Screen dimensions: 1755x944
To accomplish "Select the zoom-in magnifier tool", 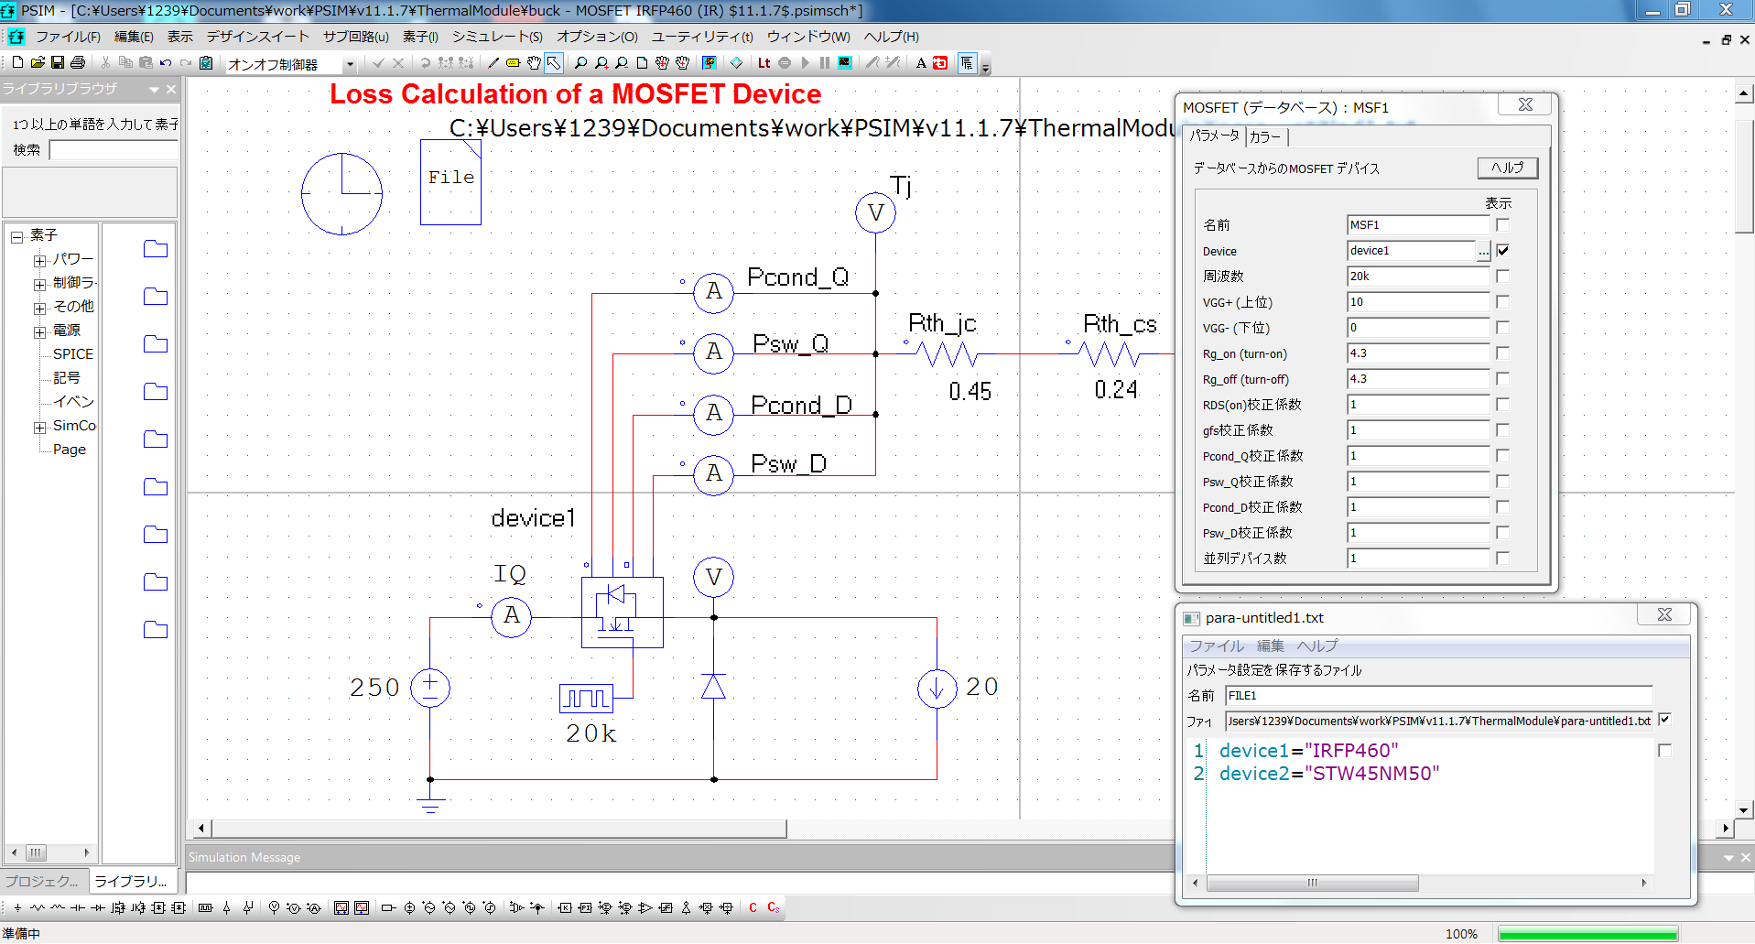I will 601,63.
